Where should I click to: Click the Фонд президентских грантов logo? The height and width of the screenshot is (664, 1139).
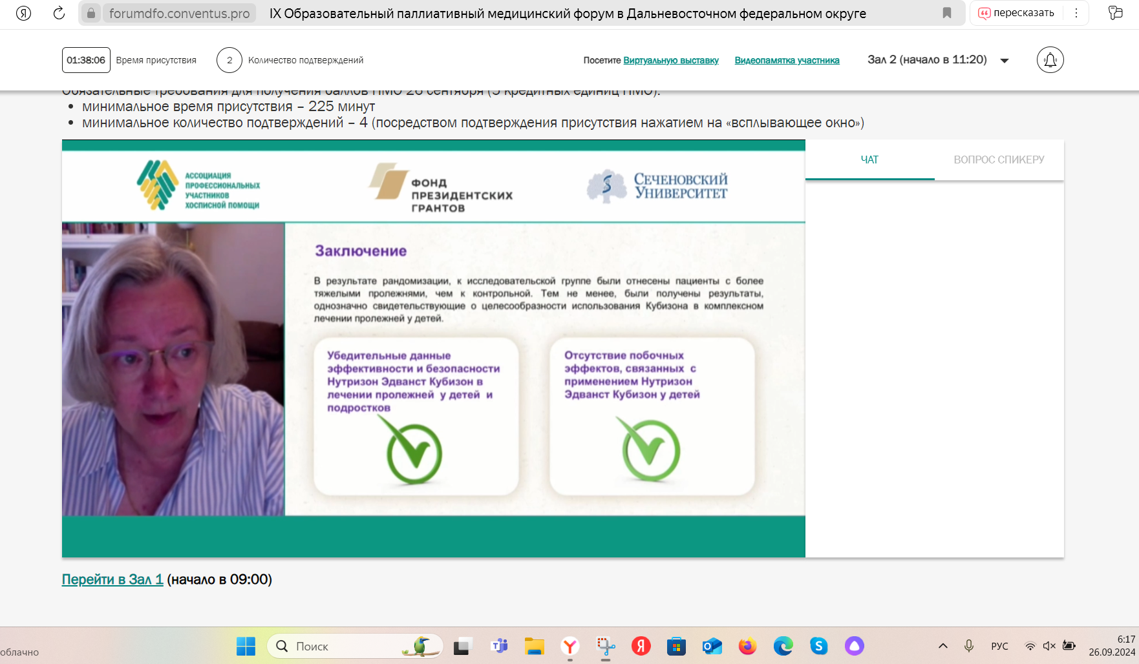point(441,188)
